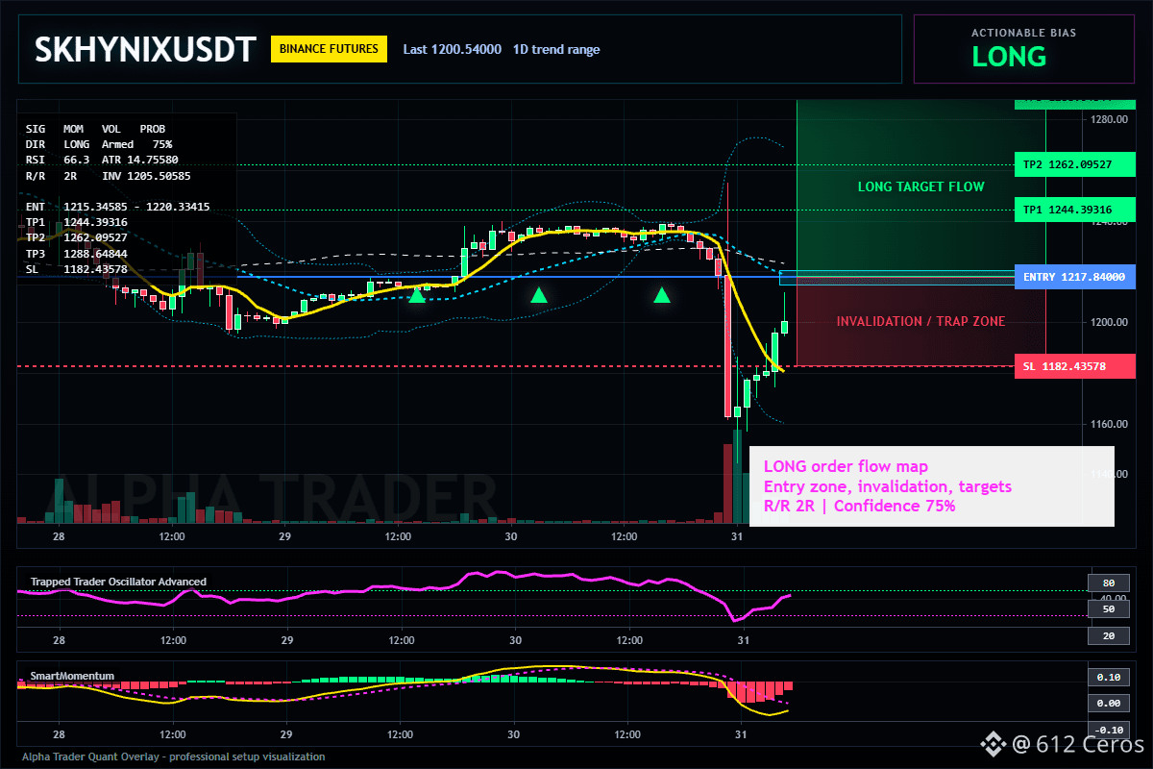Click the LONG TARGET FLOW zone label
This screenshot has height=769, width=1153.
pos(920,186)
